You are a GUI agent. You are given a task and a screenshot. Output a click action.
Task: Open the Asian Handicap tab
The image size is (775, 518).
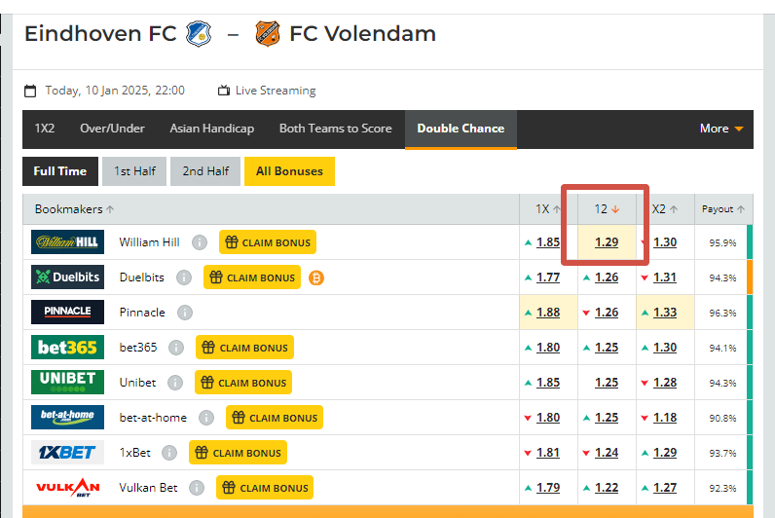(212, 129)
